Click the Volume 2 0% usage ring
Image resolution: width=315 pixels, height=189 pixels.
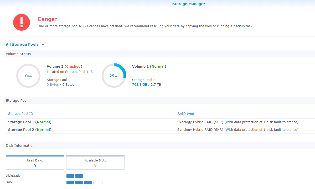pos(28,76)
